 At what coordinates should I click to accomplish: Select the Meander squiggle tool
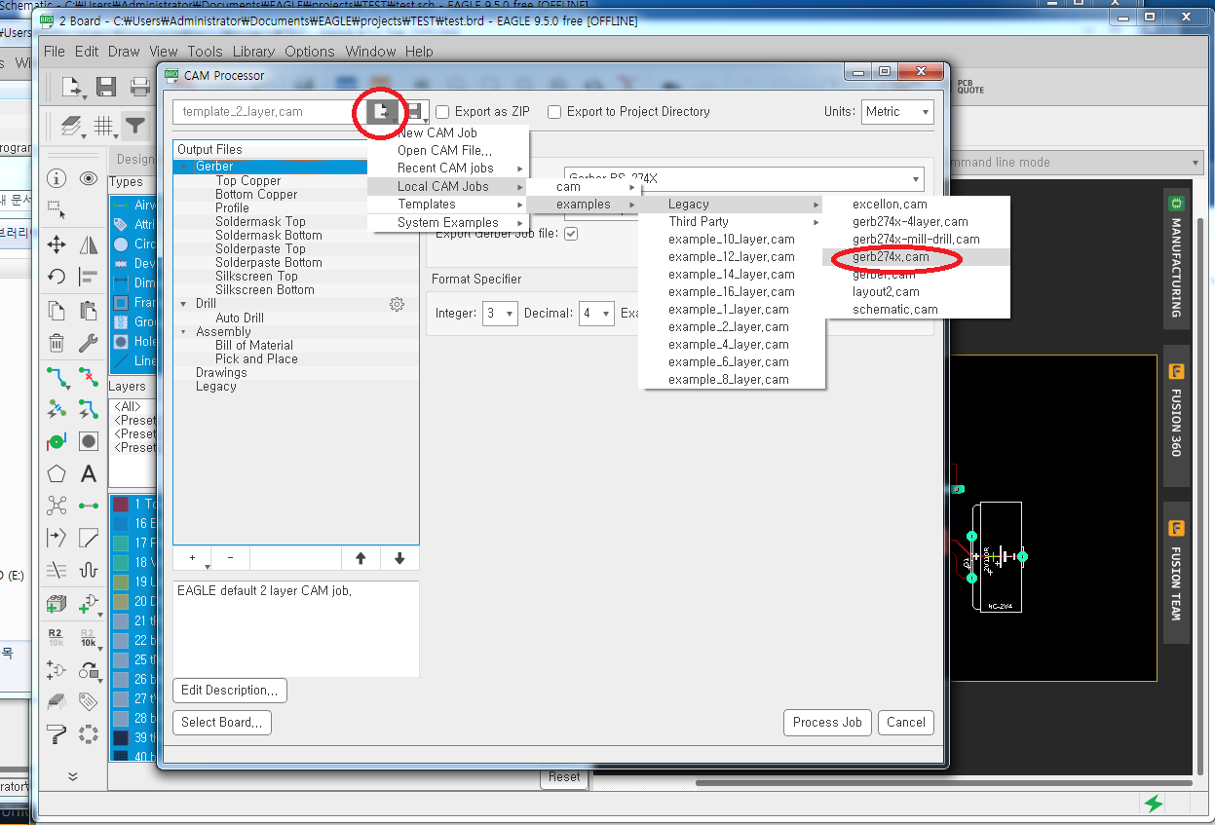click(x=89, y=570)
